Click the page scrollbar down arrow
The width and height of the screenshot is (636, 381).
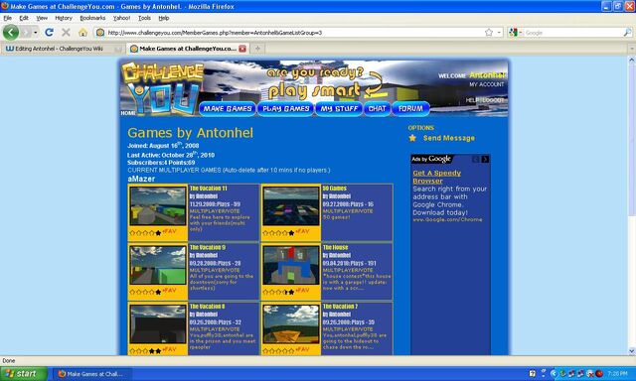tap(632, 351)
